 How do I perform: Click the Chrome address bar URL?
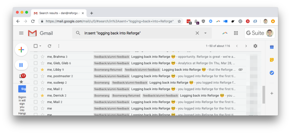click(109, 21)
